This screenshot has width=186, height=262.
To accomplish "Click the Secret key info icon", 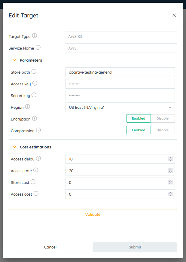I will [x=34, y=95].
